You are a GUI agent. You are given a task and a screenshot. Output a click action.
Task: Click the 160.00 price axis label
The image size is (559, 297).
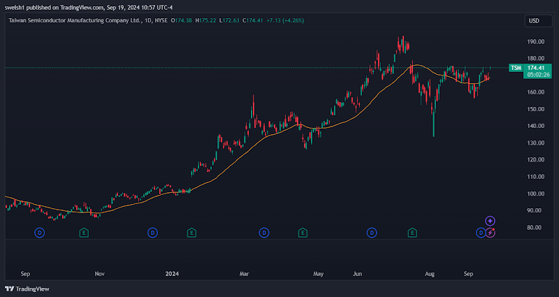[536, 92]
